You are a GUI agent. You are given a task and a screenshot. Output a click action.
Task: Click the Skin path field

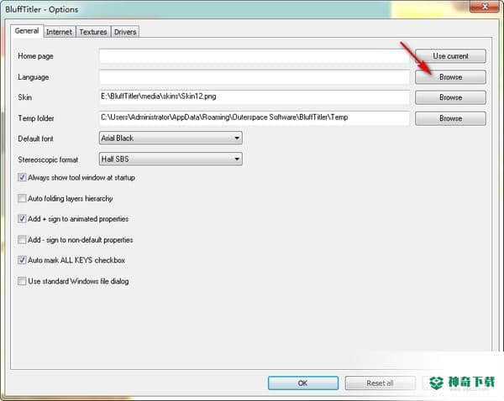[255, 97]
